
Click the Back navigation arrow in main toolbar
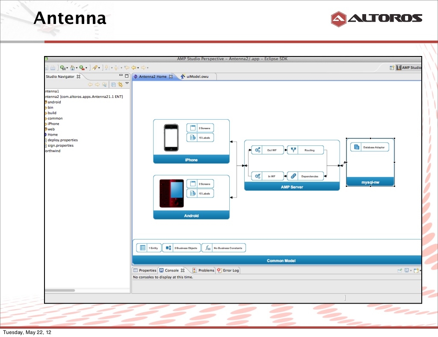pos(134,68)
